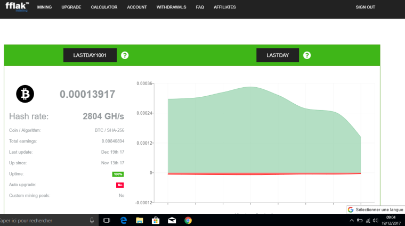Click the fflak mining logo
Image resolution: width=405 pixels, height=226 pixels.
click(17, 7)
